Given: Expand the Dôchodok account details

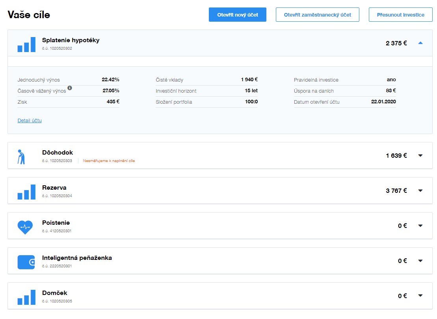Looking at the screenshot, I should click(x=420, y=155).
